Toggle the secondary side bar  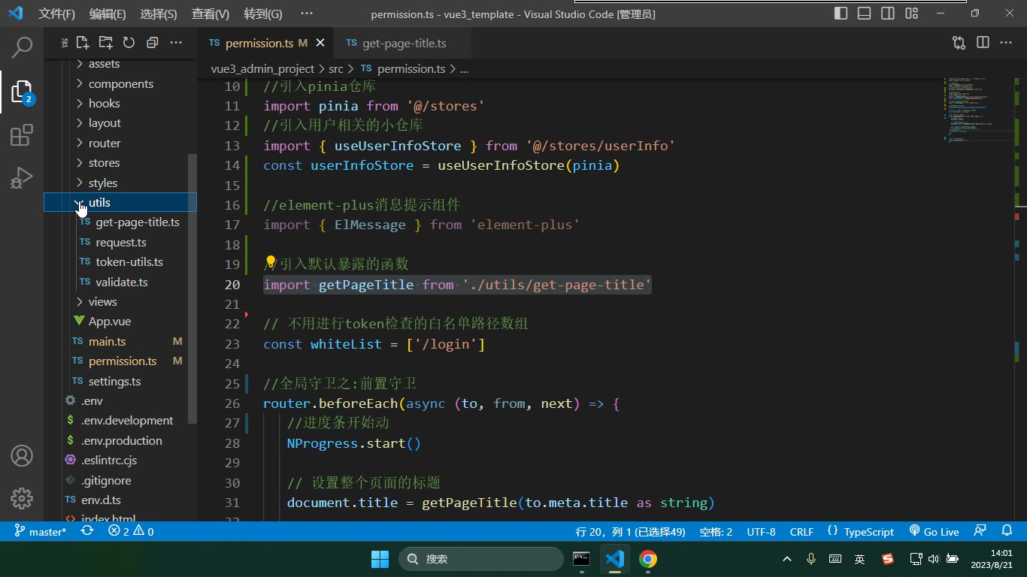point(888,14)
